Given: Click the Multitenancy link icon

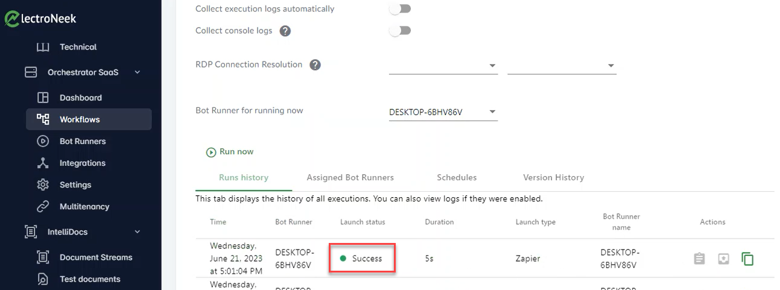Looking at the screenshot, I should [x=43, y=206].
